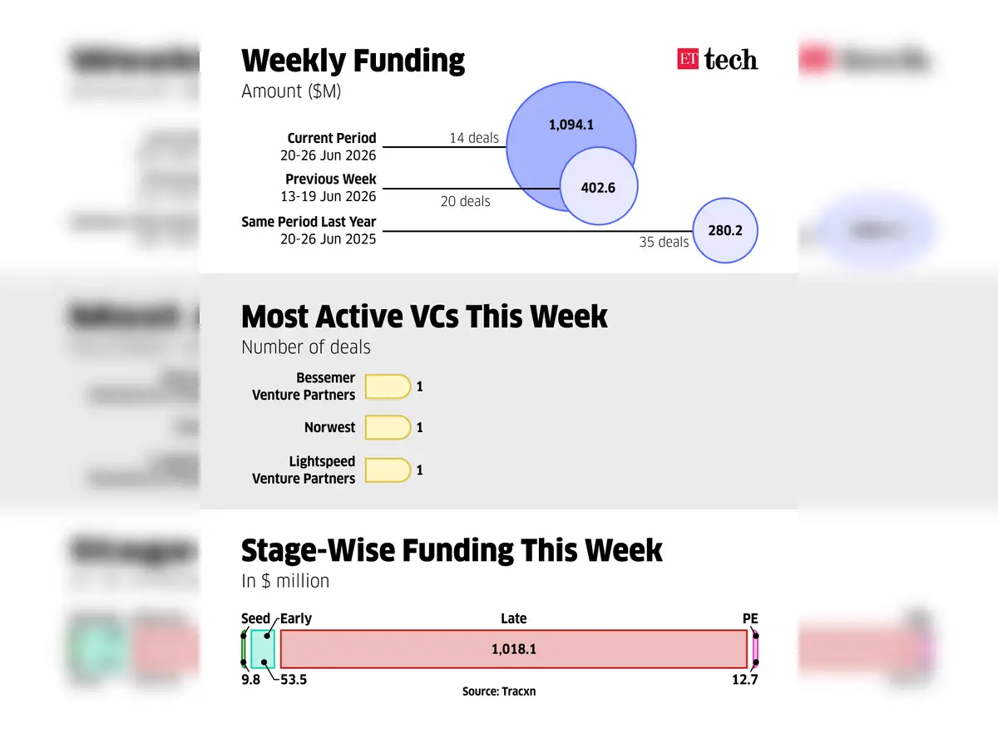Click the Stage-Wise Funding This Week heading
The image size is (998, 748).
452,550
